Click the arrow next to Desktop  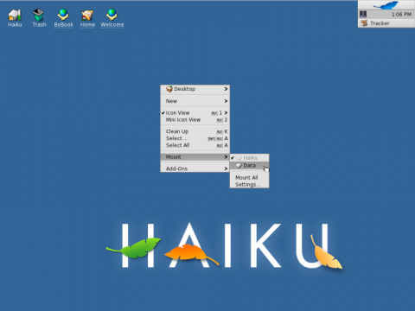pos(226,89)
